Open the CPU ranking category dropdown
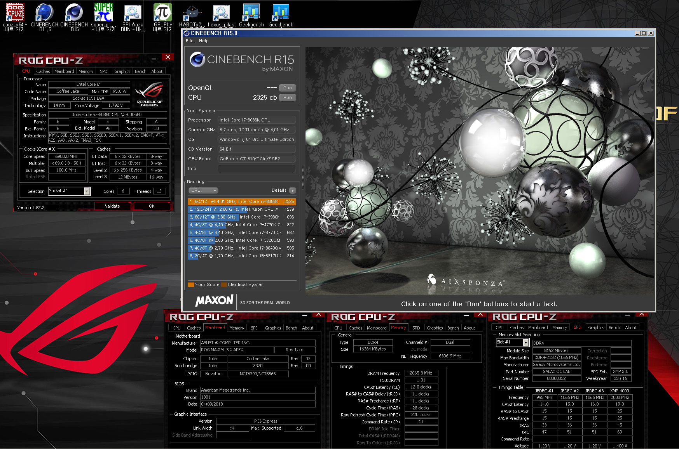679x449 pixels. pyautogui.click(x=204, y=191)
